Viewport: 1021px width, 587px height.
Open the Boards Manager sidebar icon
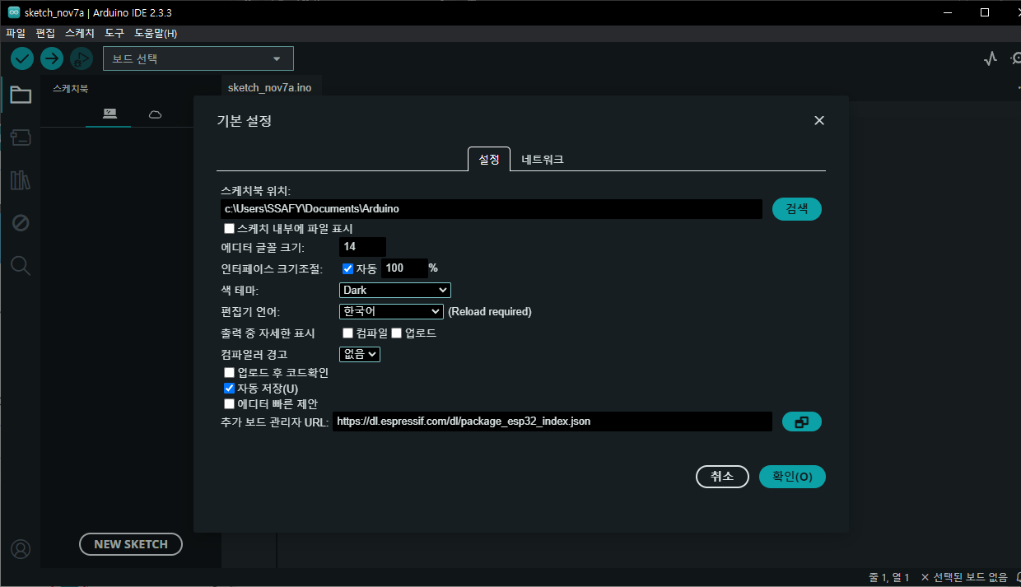click(x=21, y=137)
